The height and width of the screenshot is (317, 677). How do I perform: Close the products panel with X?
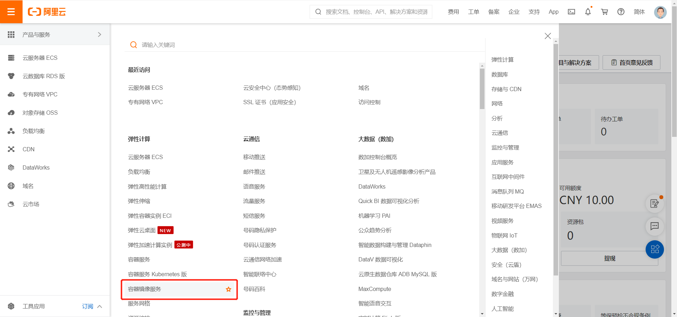(x=548, y=36)
